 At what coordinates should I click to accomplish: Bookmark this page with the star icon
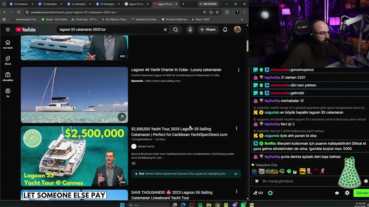click(217, 12)
